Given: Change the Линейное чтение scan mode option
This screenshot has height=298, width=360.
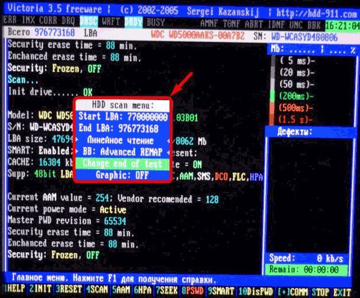Looking at the screenshot, I should pyautogui.click(x=123, y=140).
